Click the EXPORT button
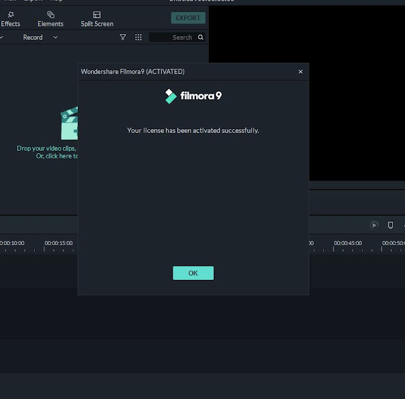The image size is (405, 399). click(188, 18)
